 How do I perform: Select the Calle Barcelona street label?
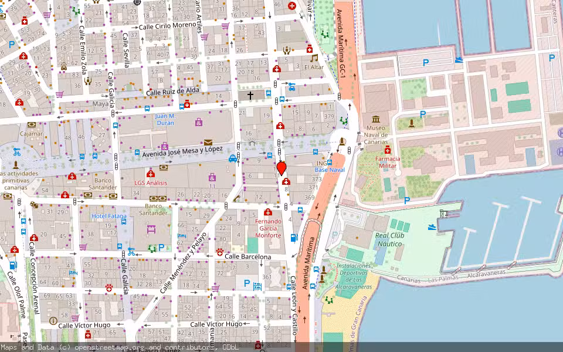tap(247, 256)
